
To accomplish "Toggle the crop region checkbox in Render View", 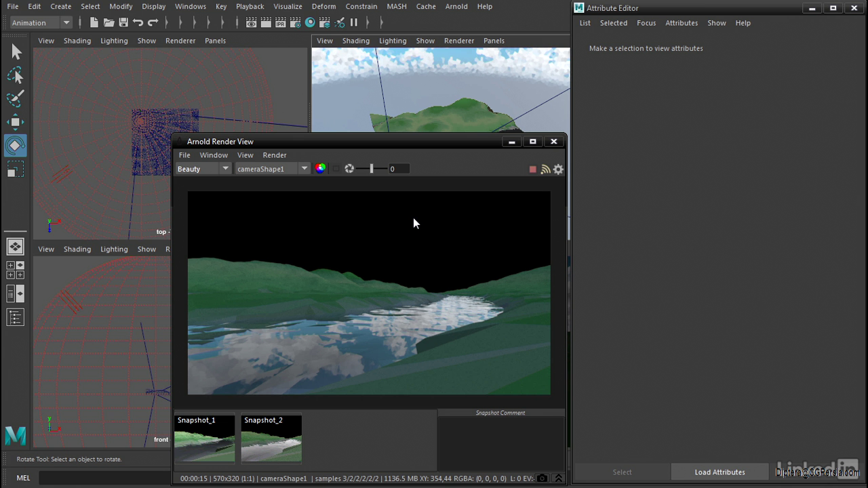I will pos(336,169).
